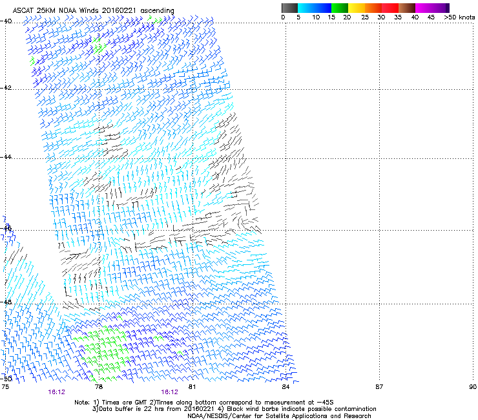
Task: Click the note 'Black wind barbs indicate possible contamination'
Action: coord(302,409)
